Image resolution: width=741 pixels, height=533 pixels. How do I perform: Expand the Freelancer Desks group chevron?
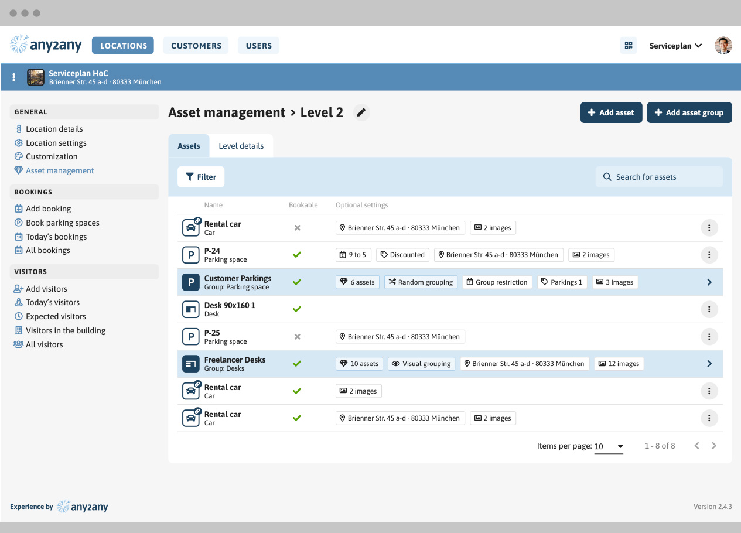(x=709, y=364)
